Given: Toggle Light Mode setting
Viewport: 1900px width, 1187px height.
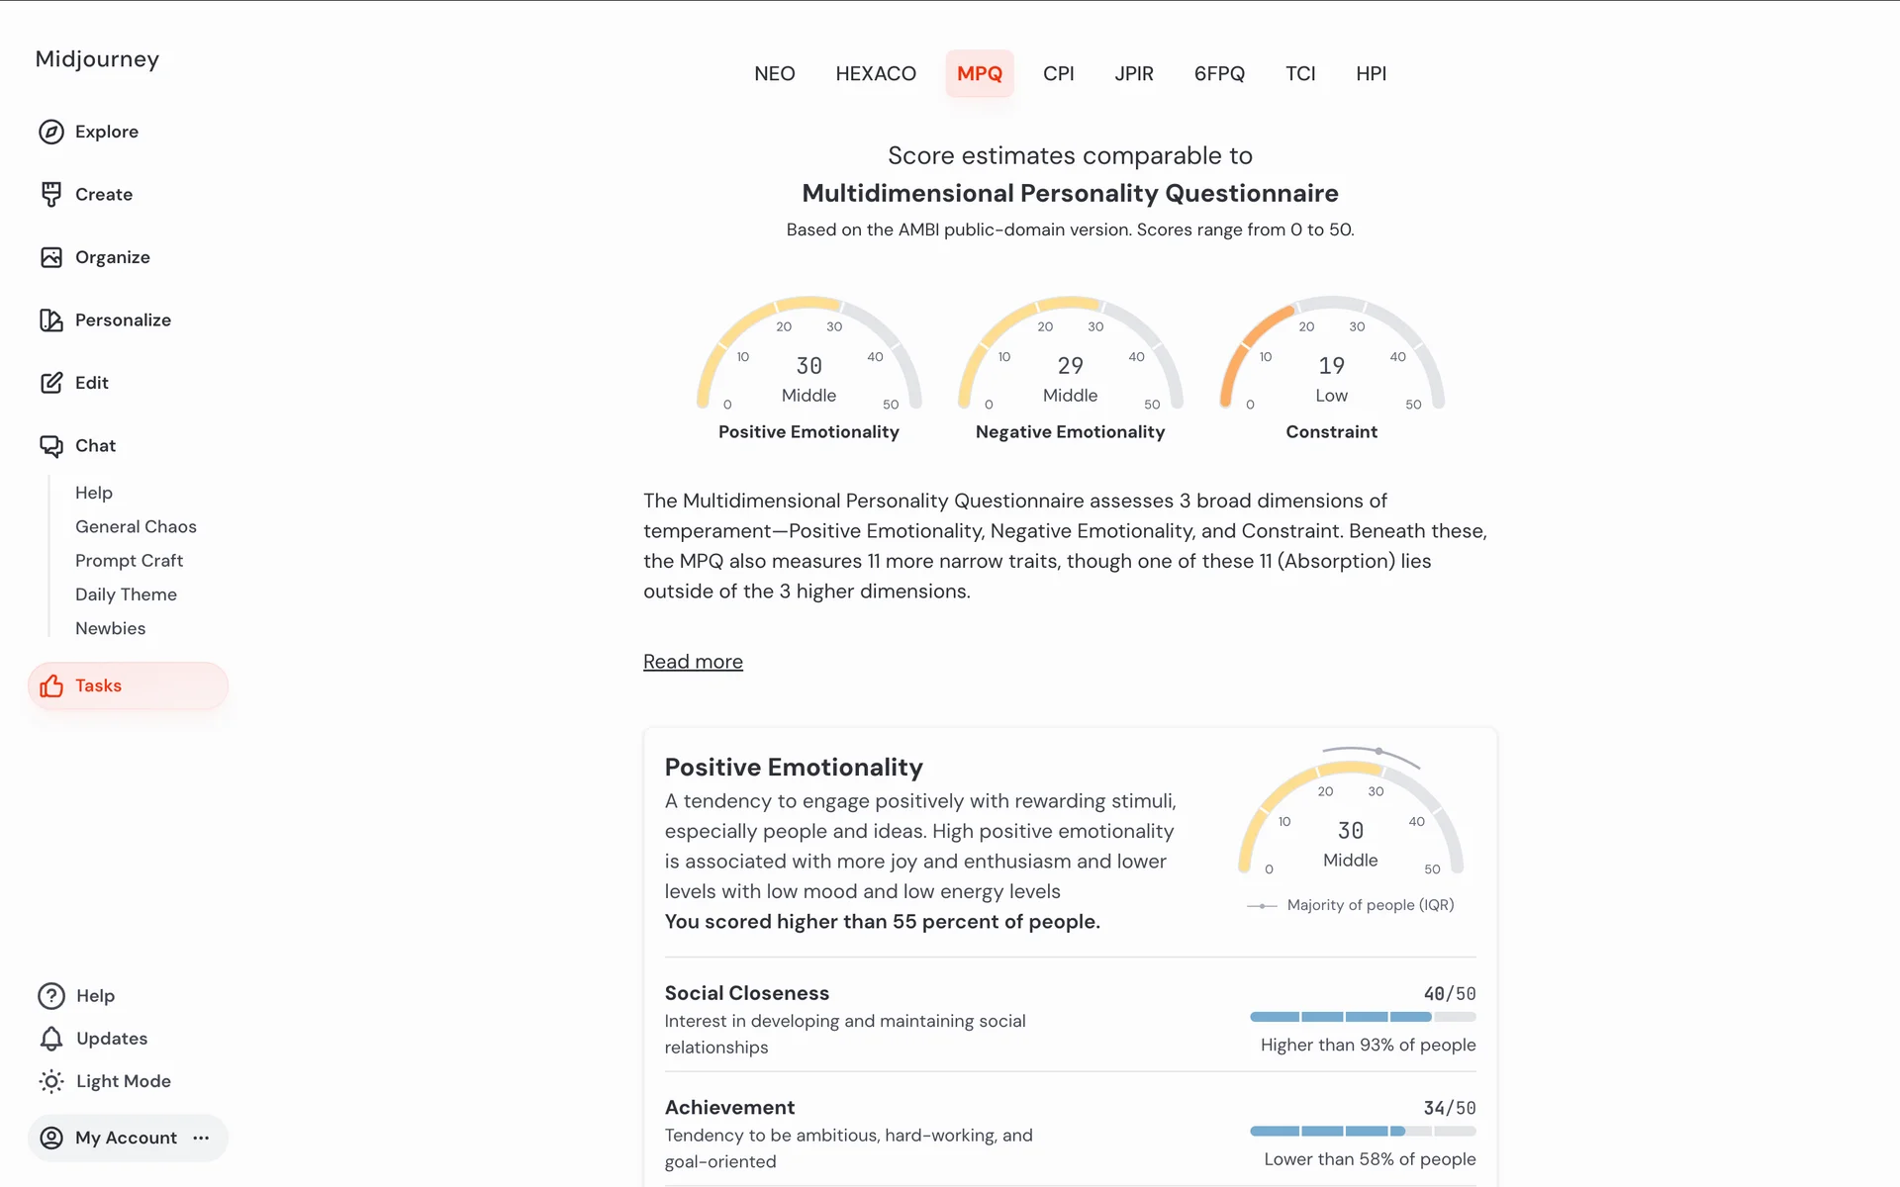Looking at the screenshot, I should pos(105,1081).
